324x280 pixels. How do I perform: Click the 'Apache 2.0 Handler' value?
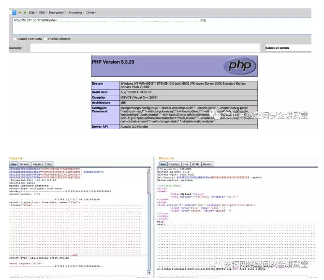(134, 127)
